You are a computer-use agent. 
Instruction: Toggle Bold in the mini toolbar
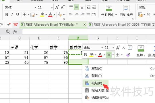[86, 55]
